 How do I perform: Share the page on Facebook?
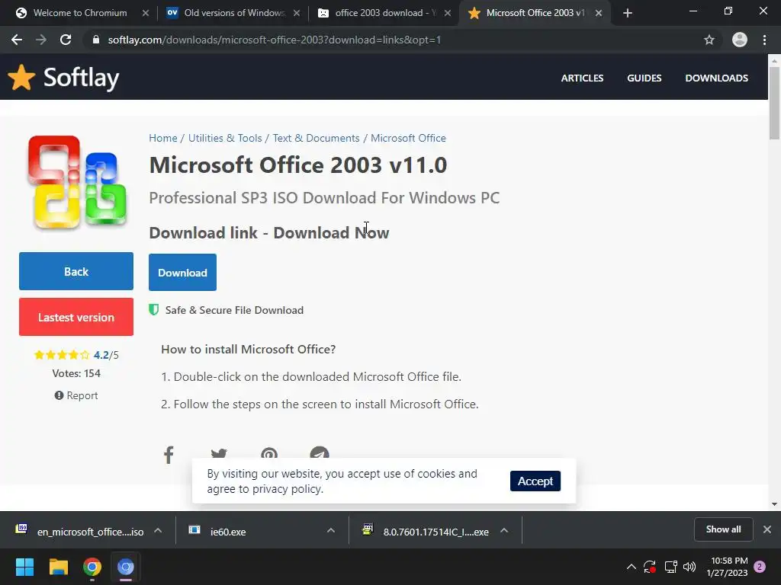coord(169,454)
